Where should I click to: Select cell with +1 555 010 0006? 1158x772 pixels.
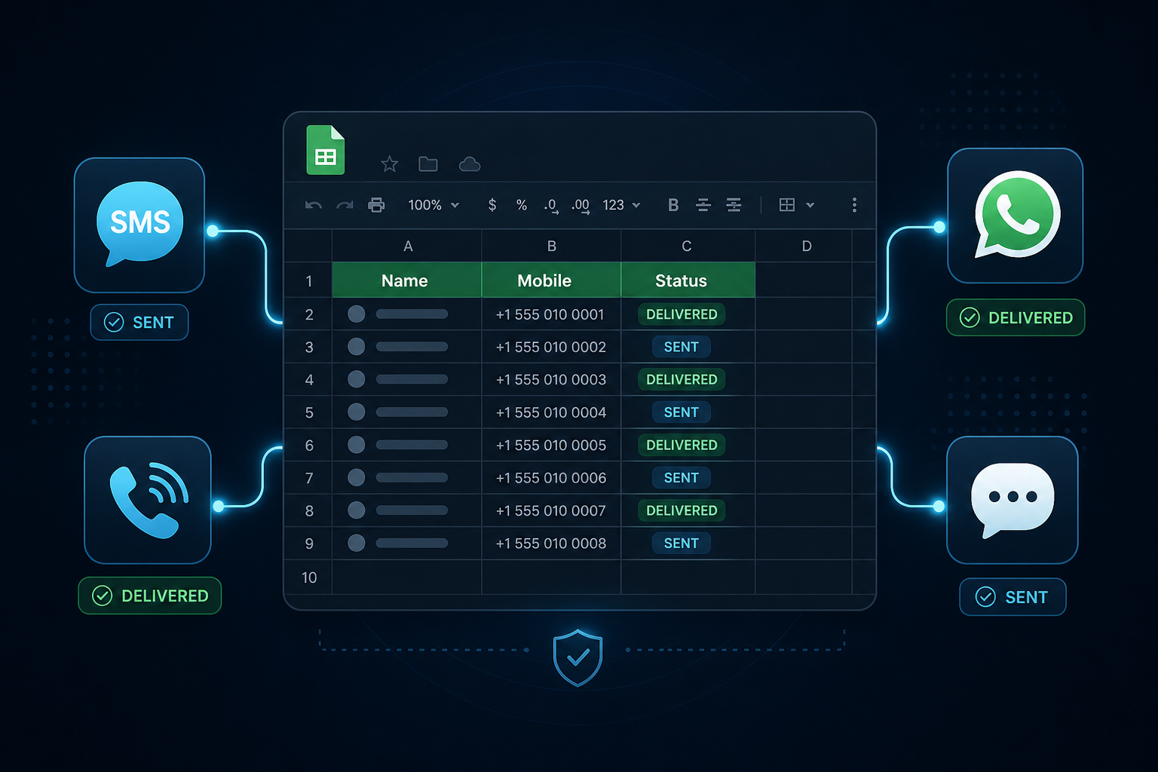[551, 478]
